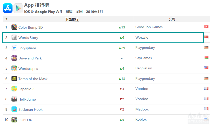The width and height of the screenshot is (212, 126).
Task: Select the Helix Jump app icon
Action: pyautogui.click(x=14, y=99)
